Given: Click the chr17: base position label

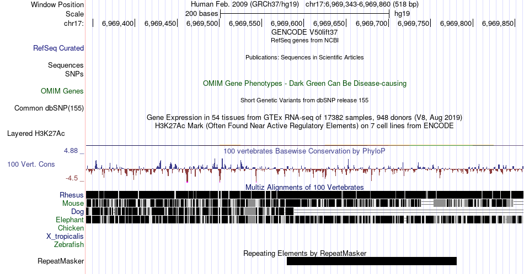Looking at the screenshot, I should [x=73, y=23].
